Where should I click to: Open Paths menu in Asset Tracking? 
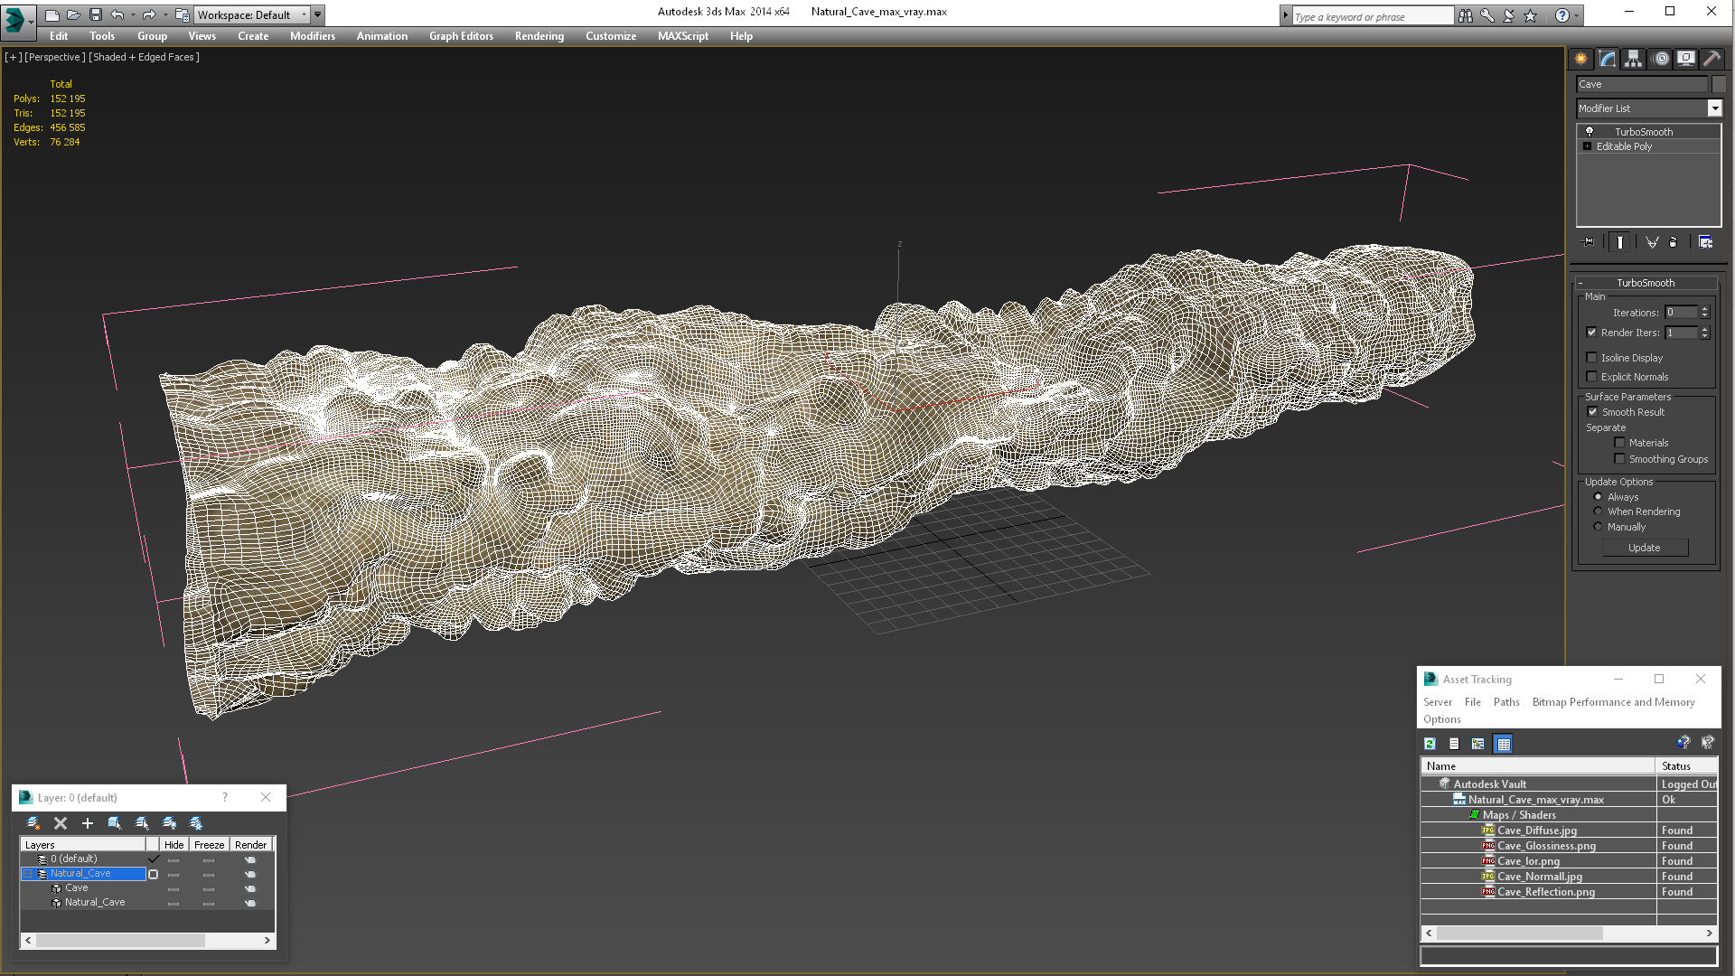click(1506, 702)
